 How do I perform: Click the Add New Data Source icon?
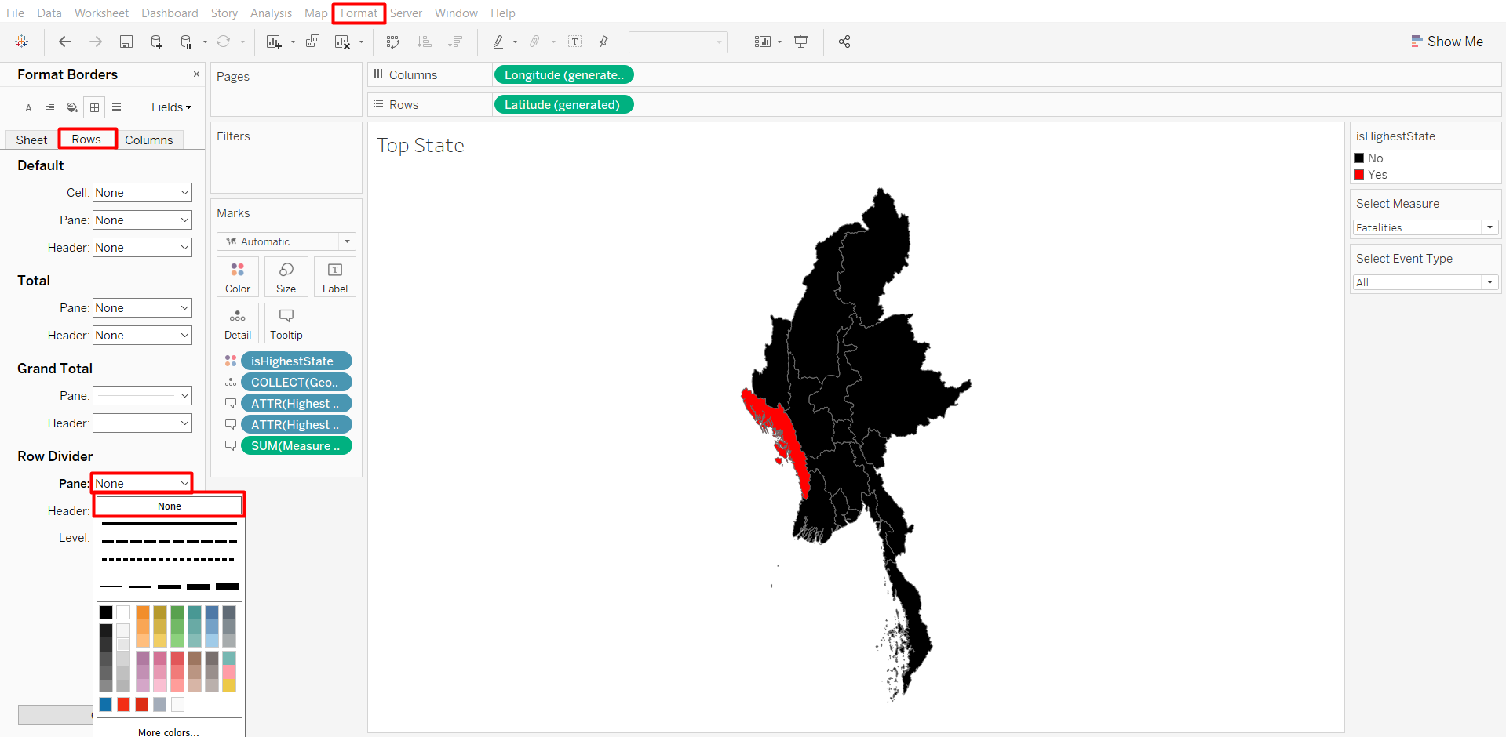click(x=156, y=42)
